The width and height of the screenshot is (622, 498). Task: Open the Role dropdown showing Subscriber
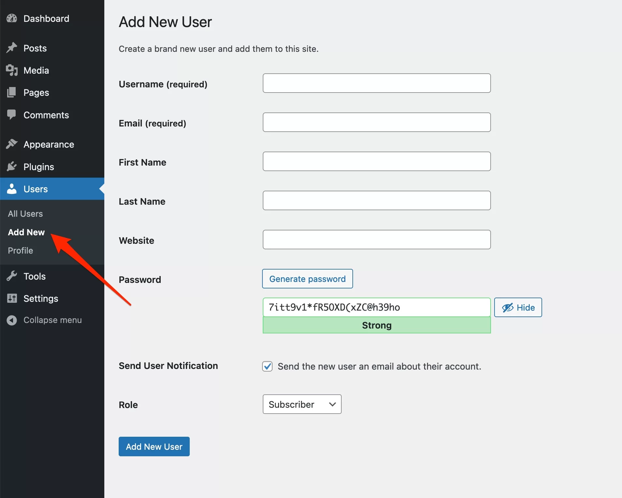(302, 404)
